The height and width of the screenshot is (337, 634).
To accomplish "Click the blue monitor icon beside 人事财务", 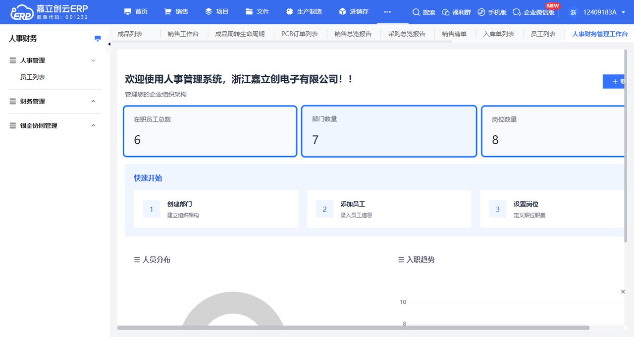I will pyautogui.click(x=98, y=39).
